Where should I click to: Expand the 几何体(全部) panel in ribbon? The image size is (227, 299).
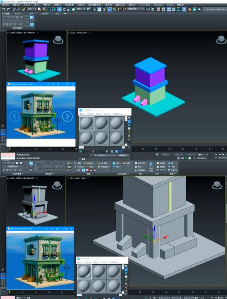pyautogui.click(x=123, y=174)
